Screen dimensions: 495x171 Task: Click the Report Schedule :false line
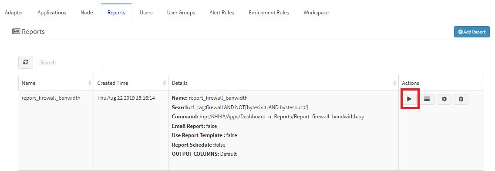[x=199, y=145]
